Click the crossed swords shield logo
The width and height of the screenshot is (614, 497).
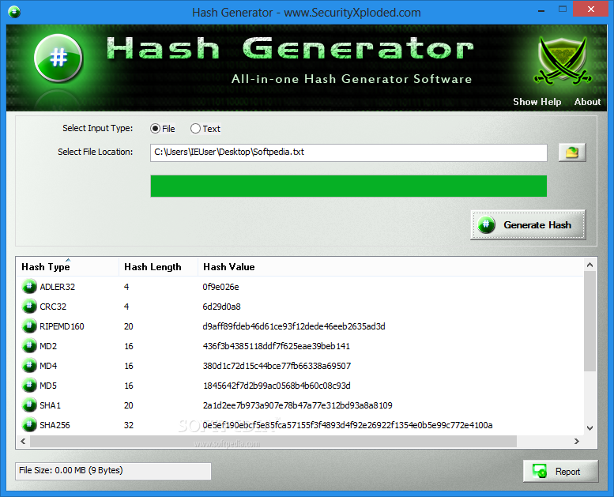point(563,61)
